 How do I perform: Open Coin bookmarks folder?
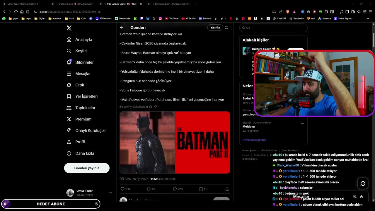click(82, 18)
